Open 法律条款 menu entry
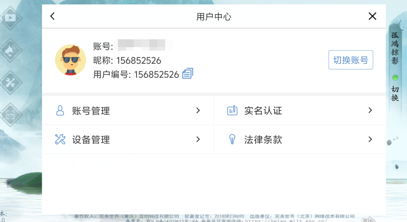407x222 pixels. click(300, 139)
